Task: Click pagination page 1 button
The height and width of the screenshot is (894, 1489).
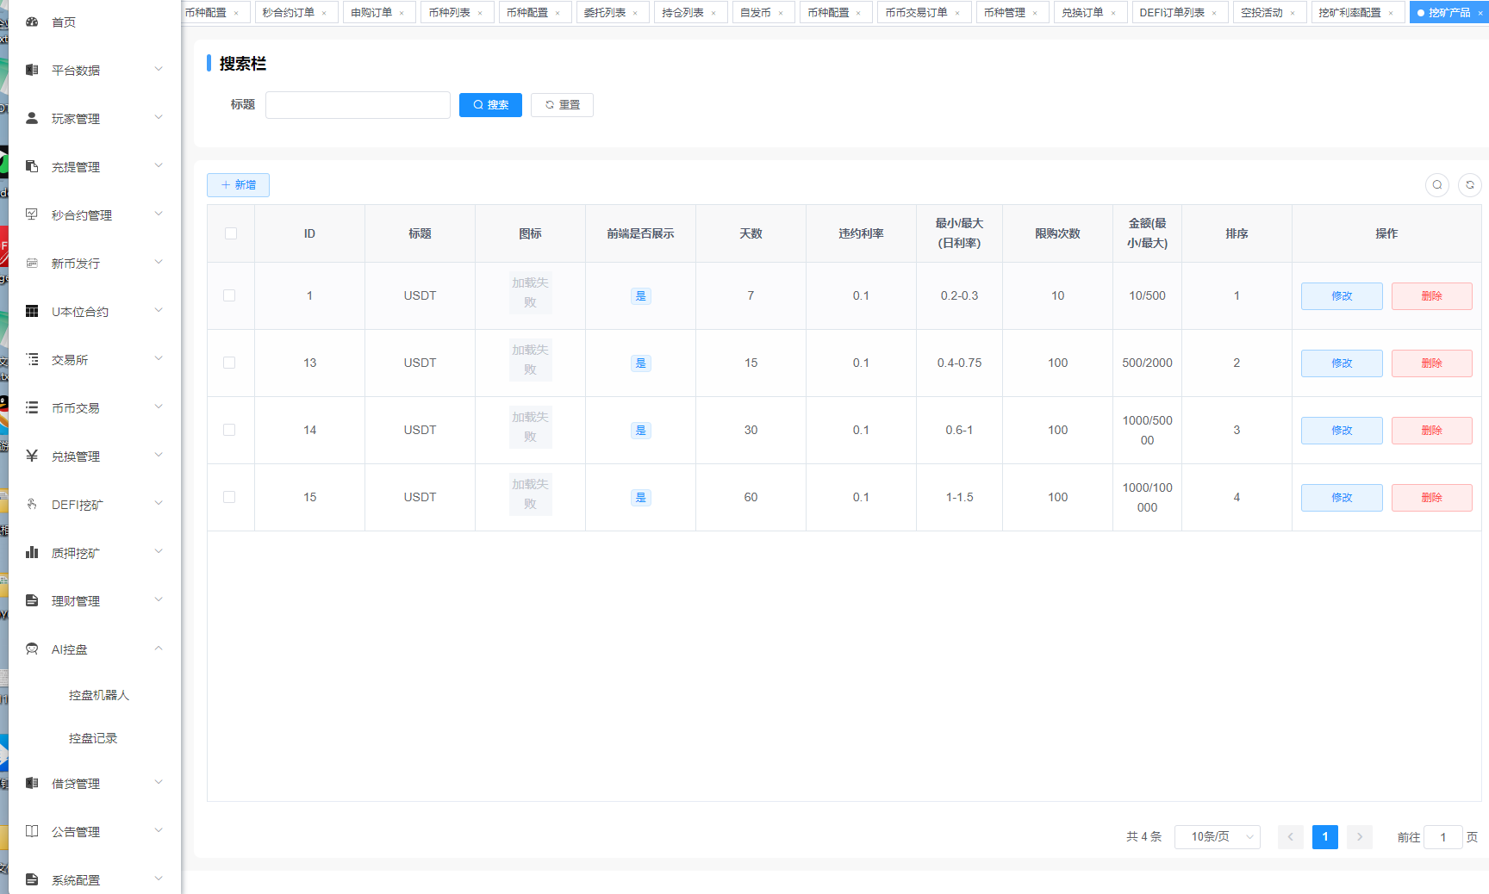Action: pyautogui.click(x=1325, y=837)
